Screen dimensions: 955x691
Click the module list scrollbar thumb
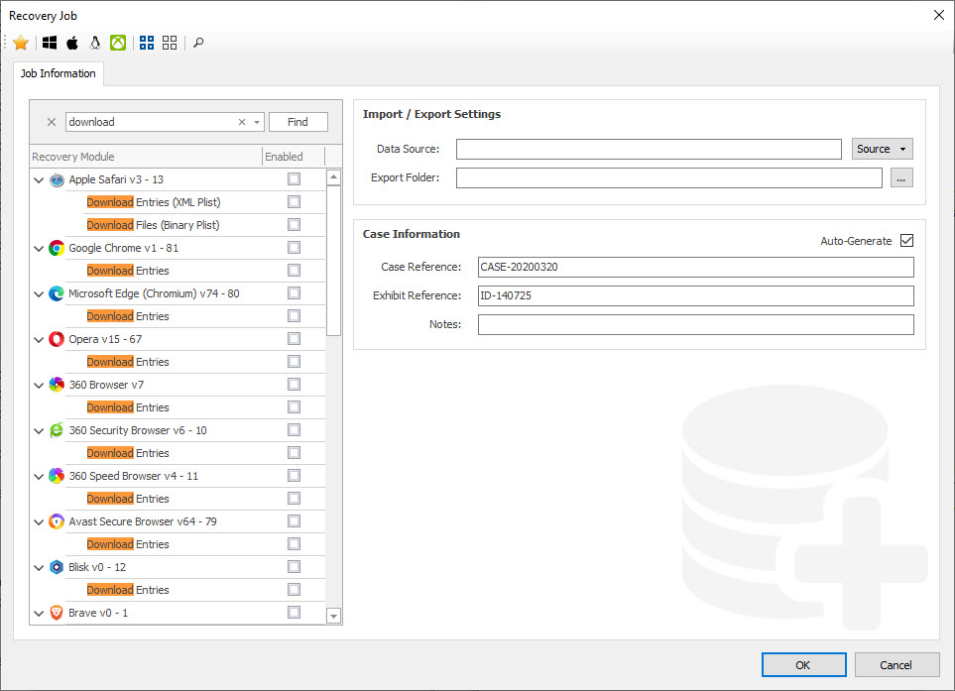point(334,261)
